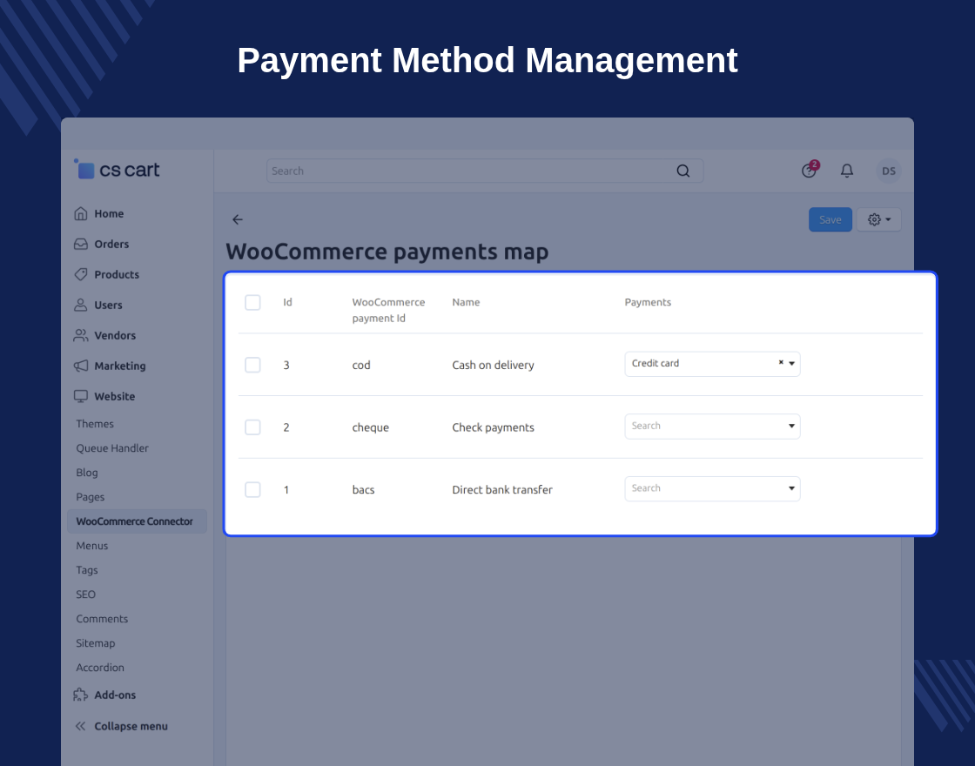Image resolution: width=975 pixels, height=766 pixels.
Task: Click the Payments column header
Action: click(x=648, y=302)
